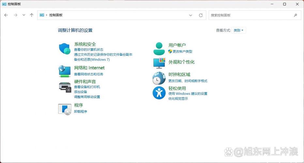Viewport: 304px width, 163px height.
Task: Close the 控制面板 window
Action: [x=297, y=4]
